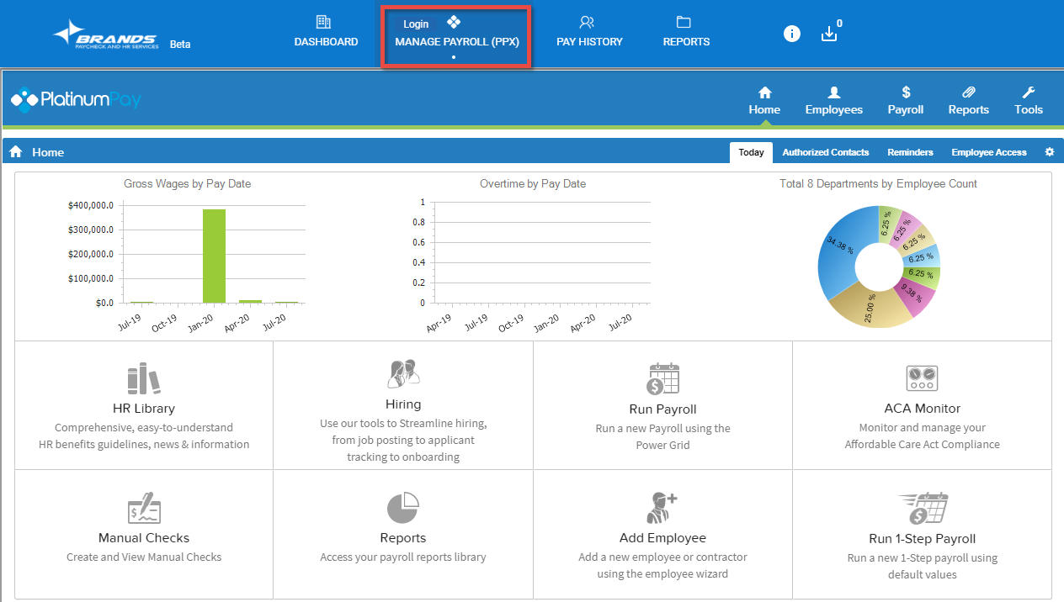Click the Hiring people icon
Screen dimensions: 1064x602
pyautogui.click(x=403, y=373)
